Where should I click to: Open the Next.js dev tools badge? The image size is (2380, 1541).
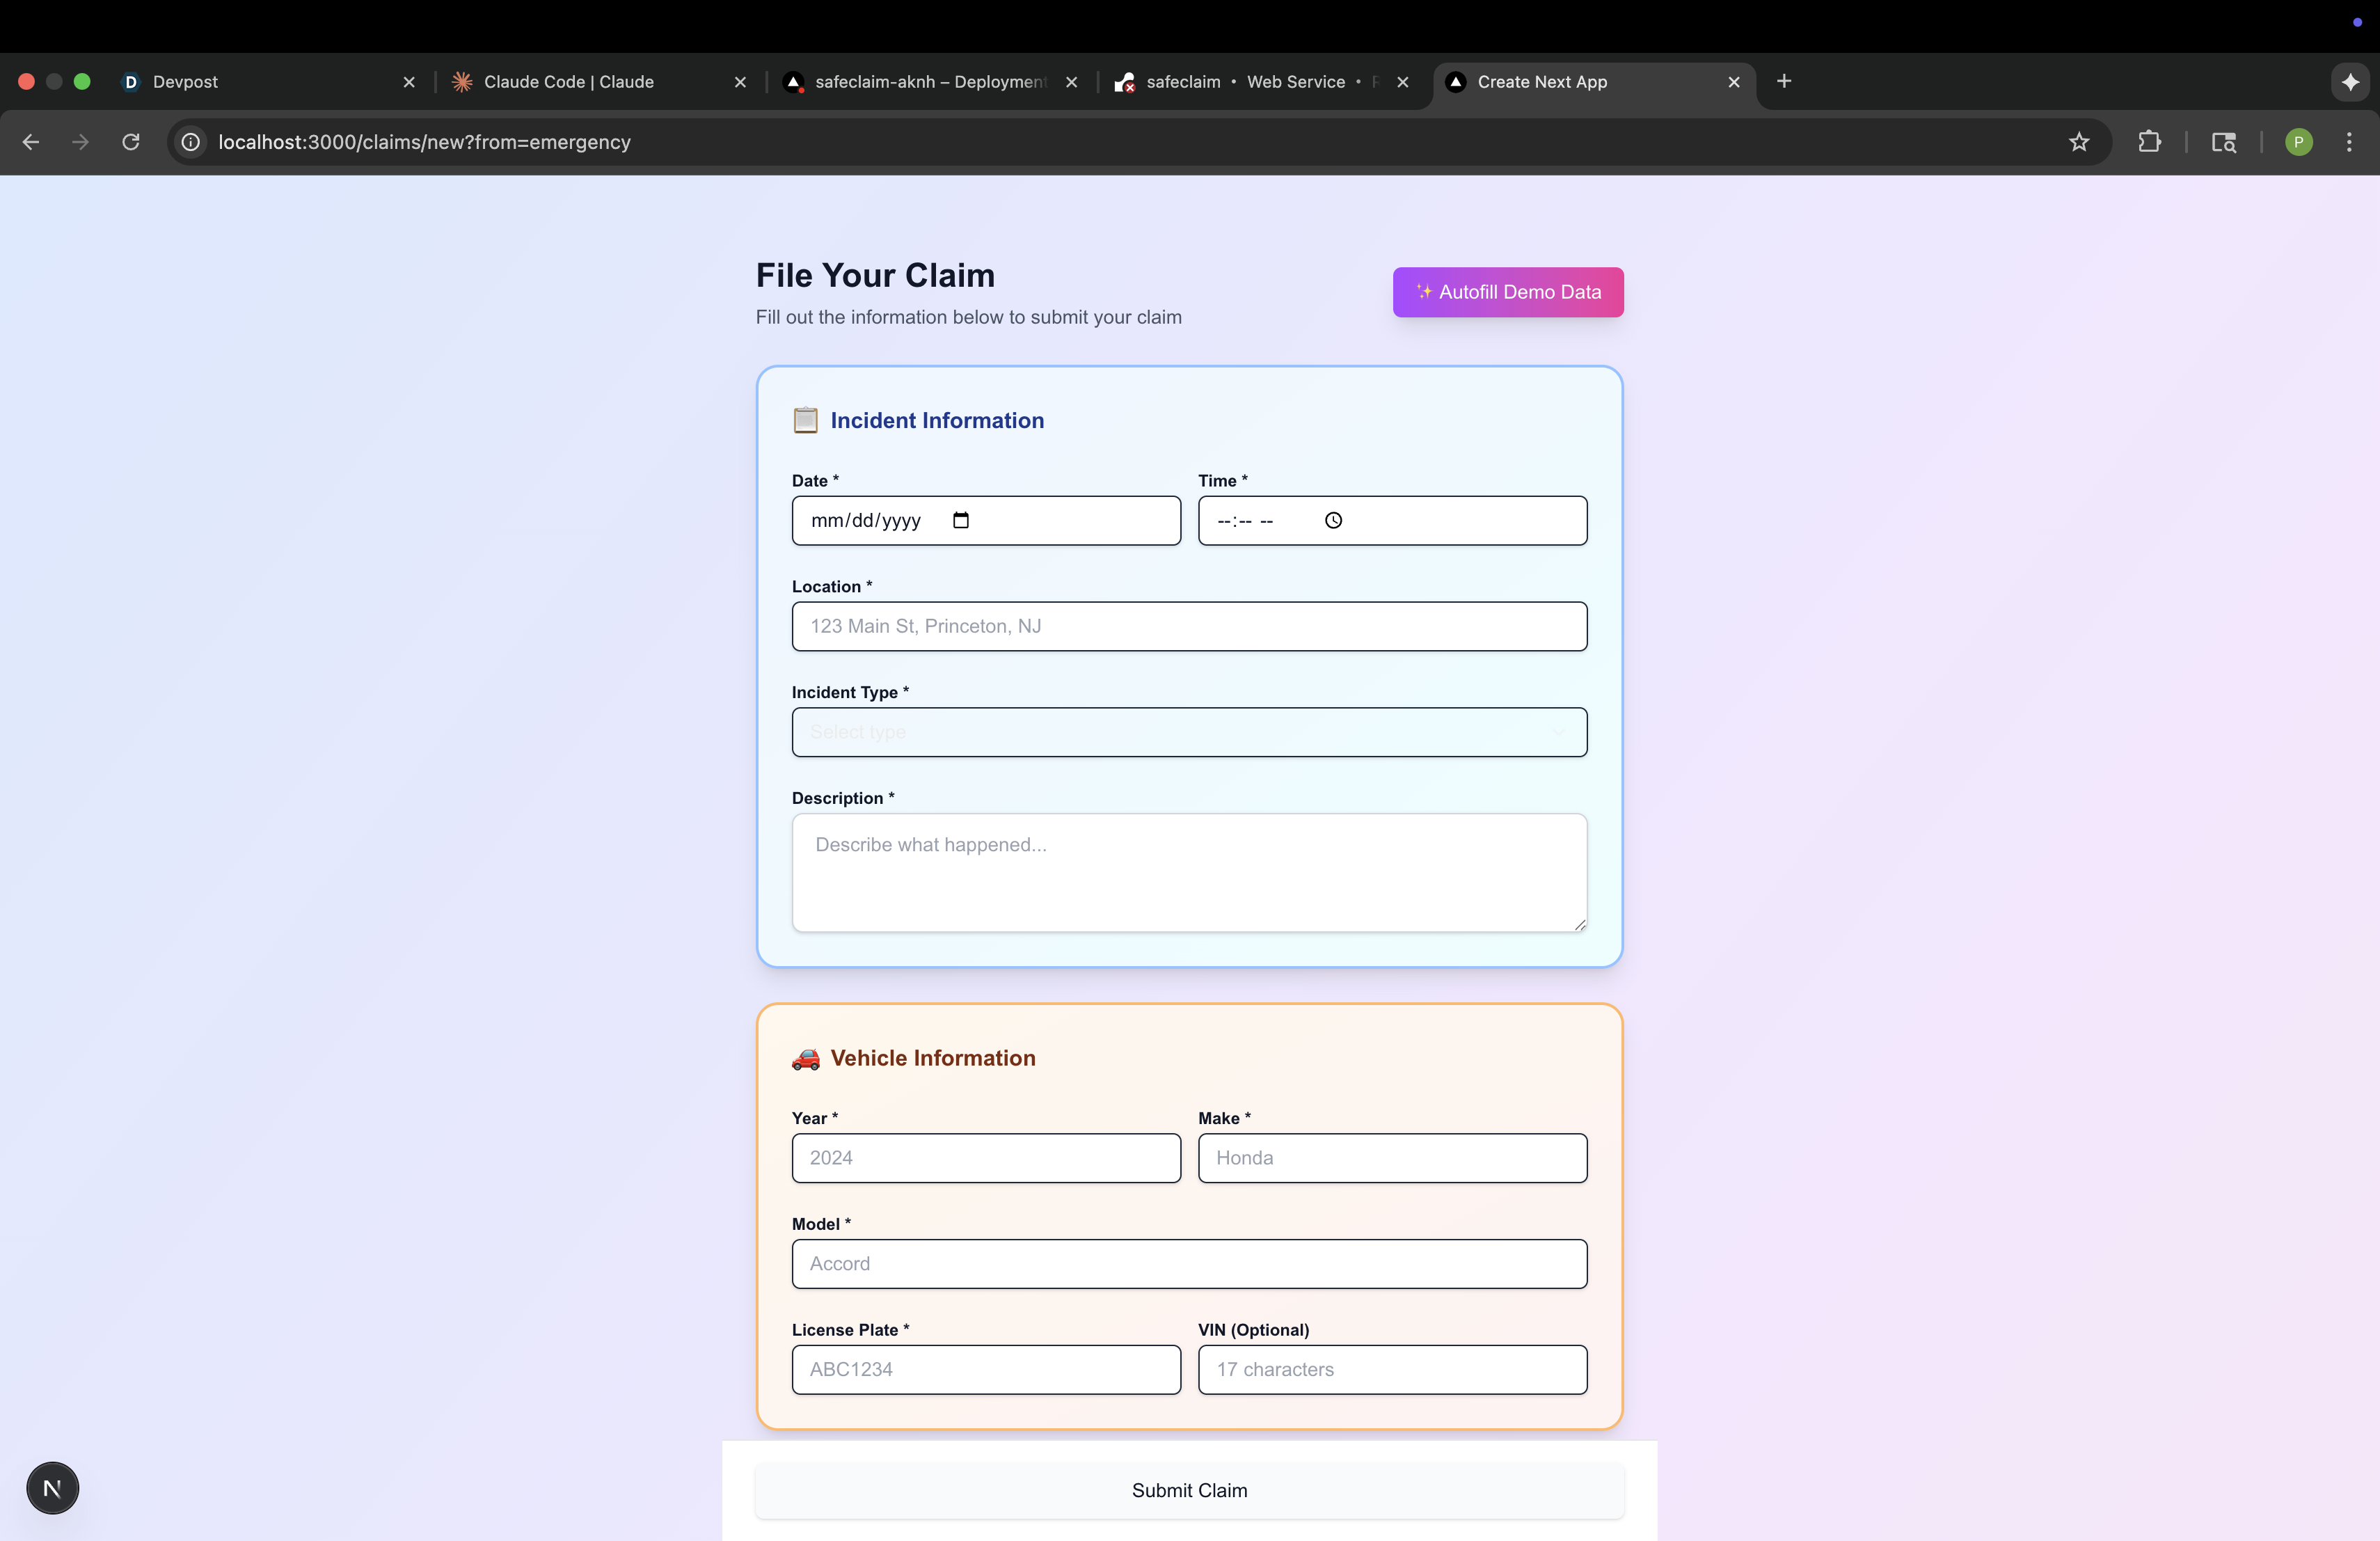click(x=52, y=1488)
